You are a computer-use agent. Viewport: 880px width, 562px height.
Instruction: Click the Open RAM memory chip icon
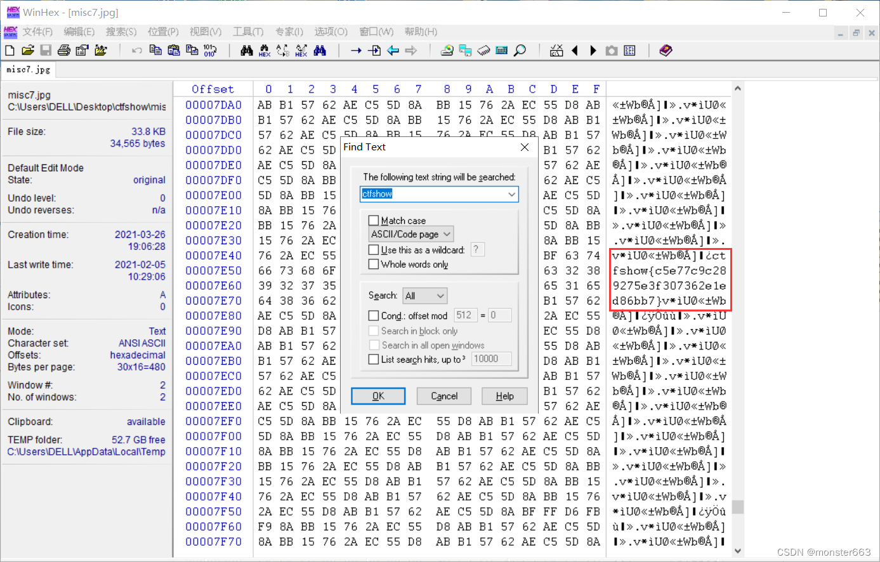pos(483,50)
